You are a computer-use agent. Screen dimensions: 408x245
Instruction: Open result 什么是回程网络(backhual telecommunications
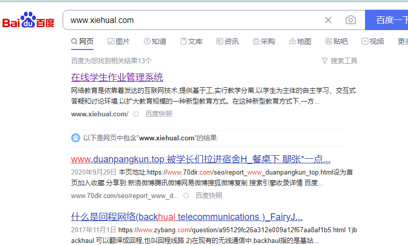(x=187, y=217)
